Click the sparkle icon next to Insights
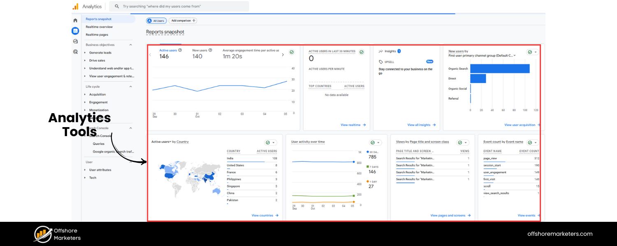Screen dimensions: 617x246 [x=380, y=51]
